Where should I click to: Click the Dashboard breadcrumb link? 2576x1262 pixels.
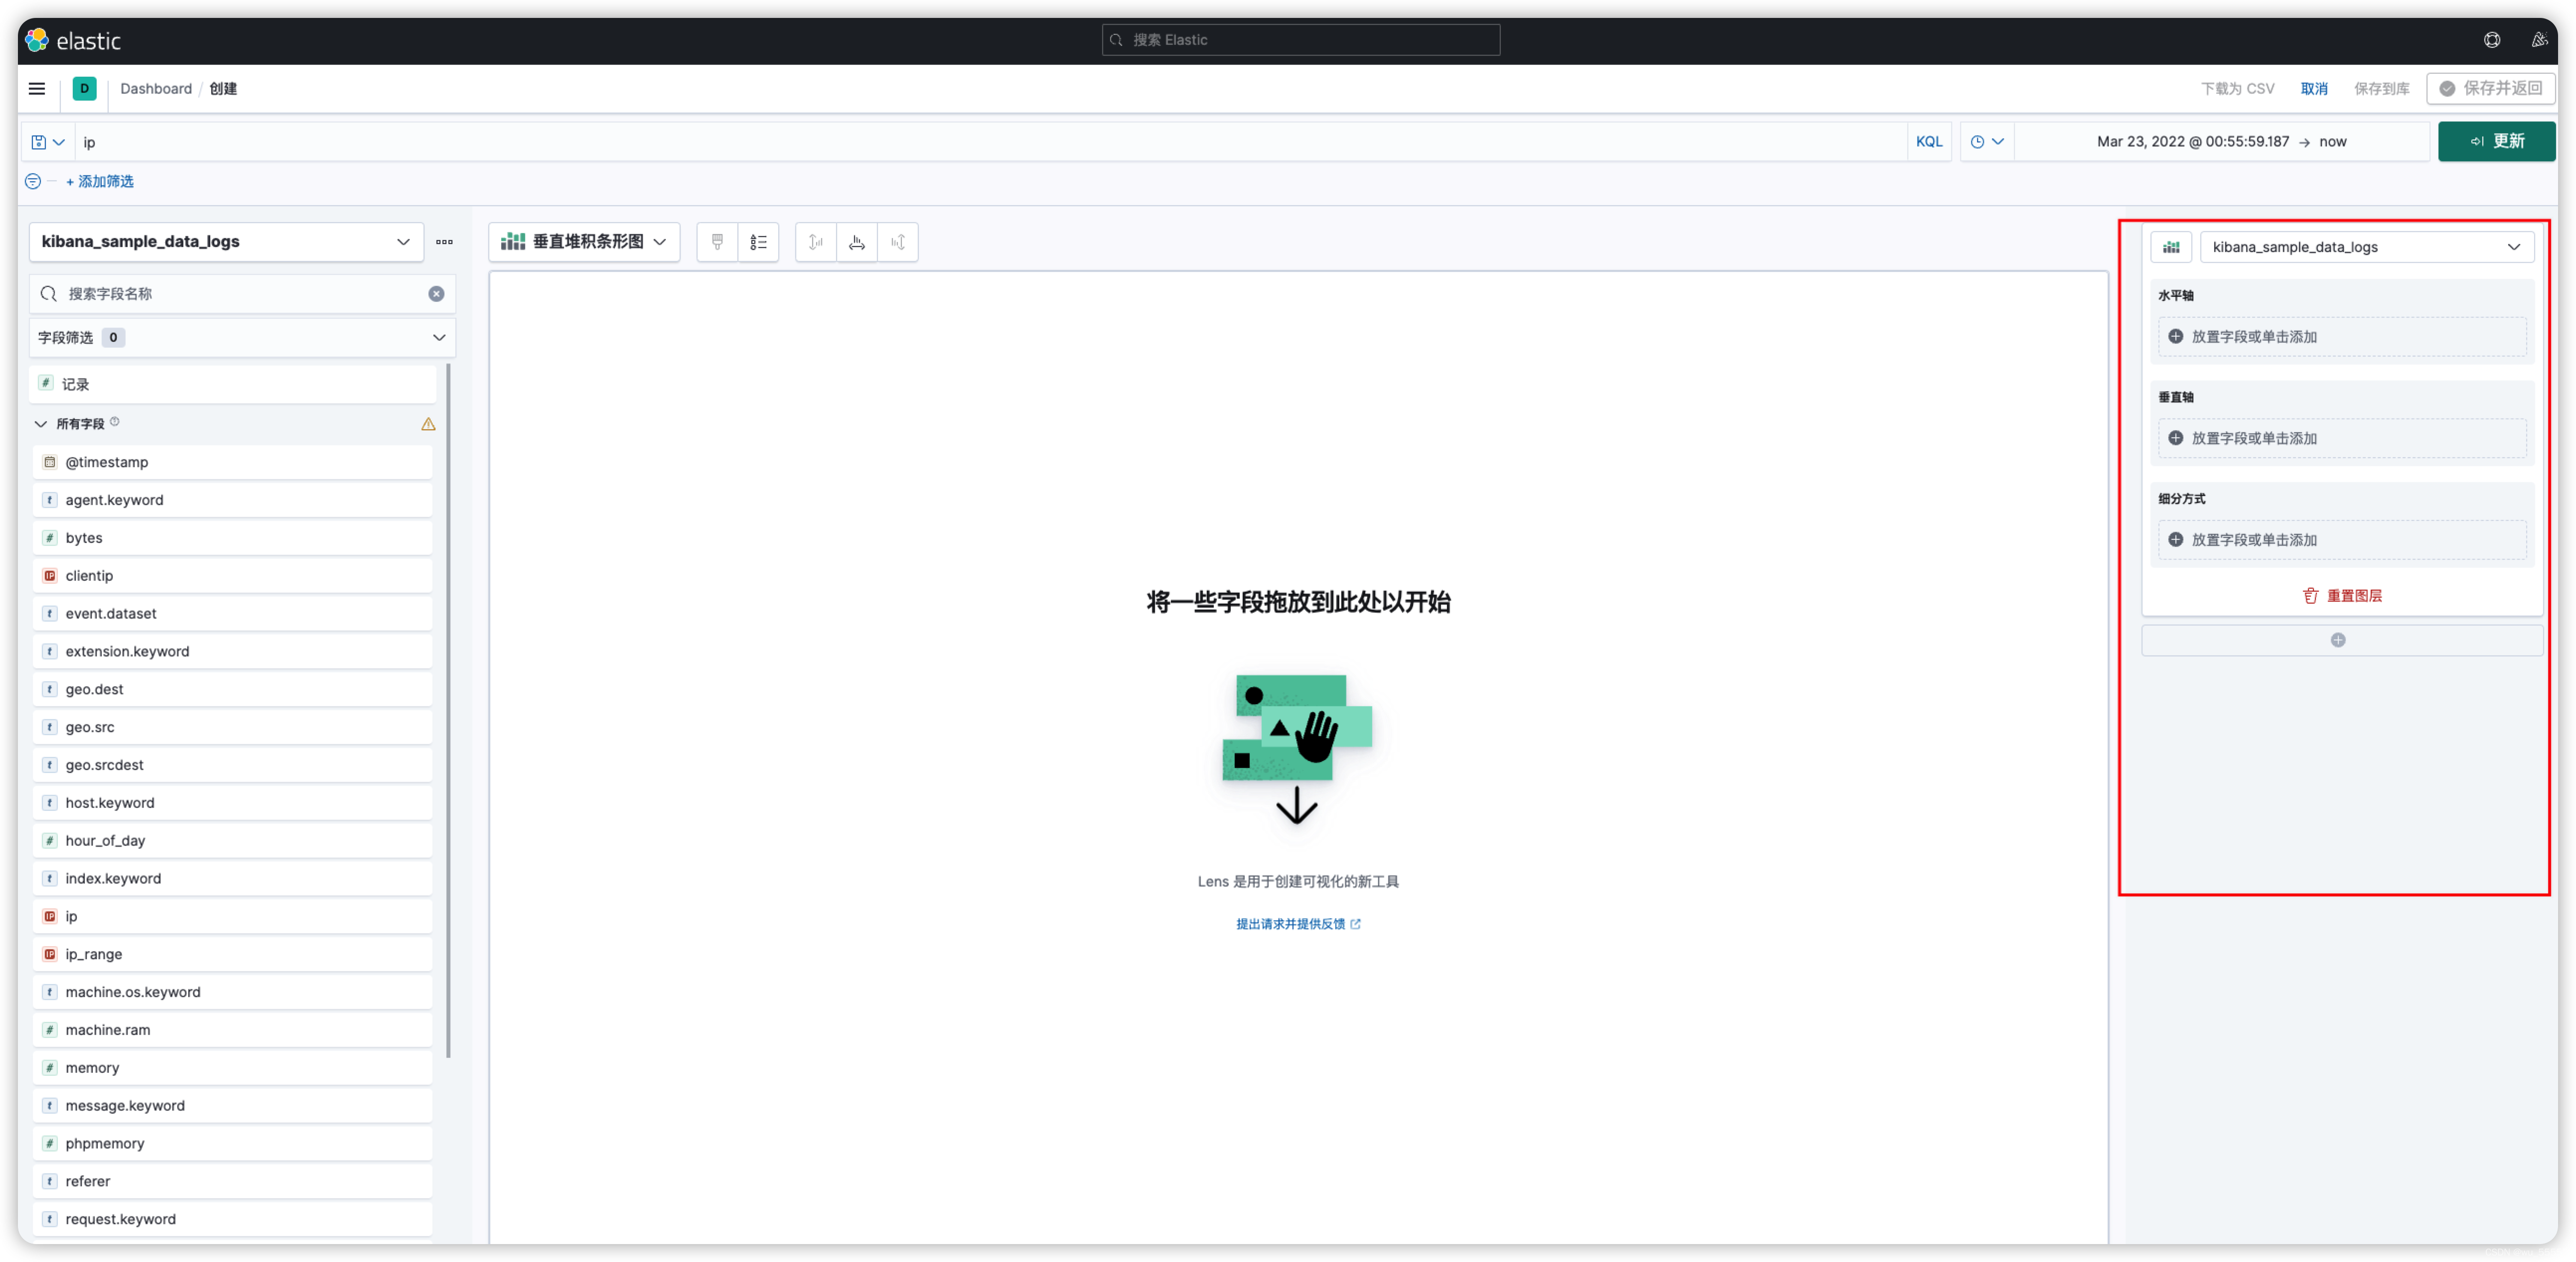pos(156,89)
